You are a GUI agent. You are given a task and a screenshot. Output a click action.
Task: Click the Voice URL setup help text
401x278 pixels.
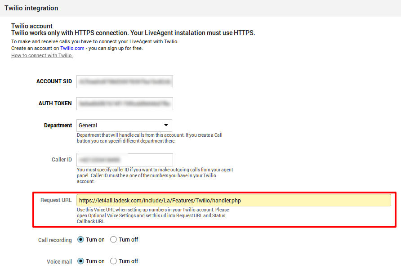[x=153, y=215]
